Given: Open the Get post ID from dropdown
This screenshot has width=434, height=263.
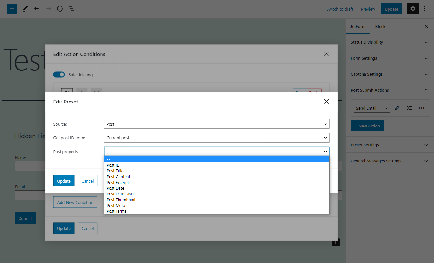Looking at the screenshot, I should (217, 138).
